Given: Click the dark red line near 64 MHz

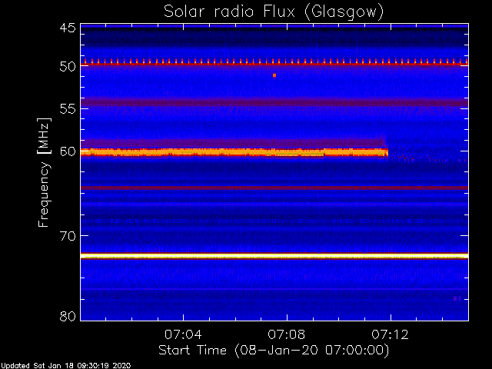Looking at the screenshot, I should pyautogui.click(x=274, y=188).
